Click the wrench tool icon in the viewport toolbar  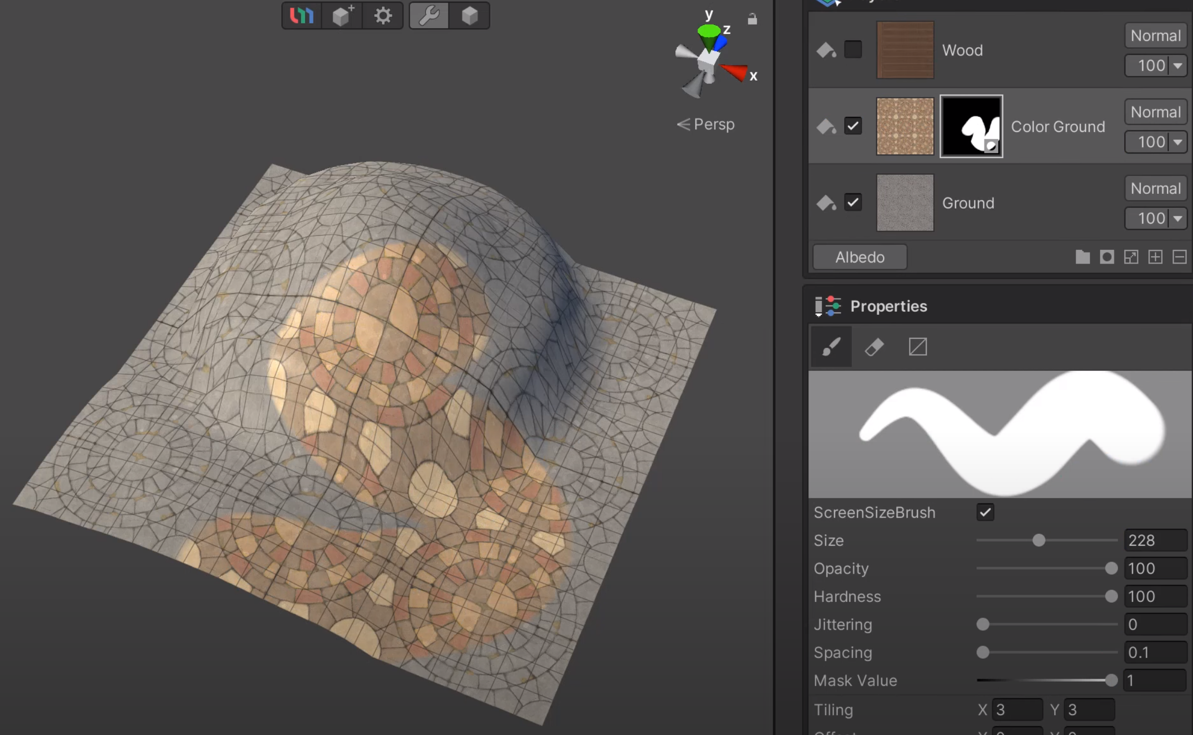point(429,16)
